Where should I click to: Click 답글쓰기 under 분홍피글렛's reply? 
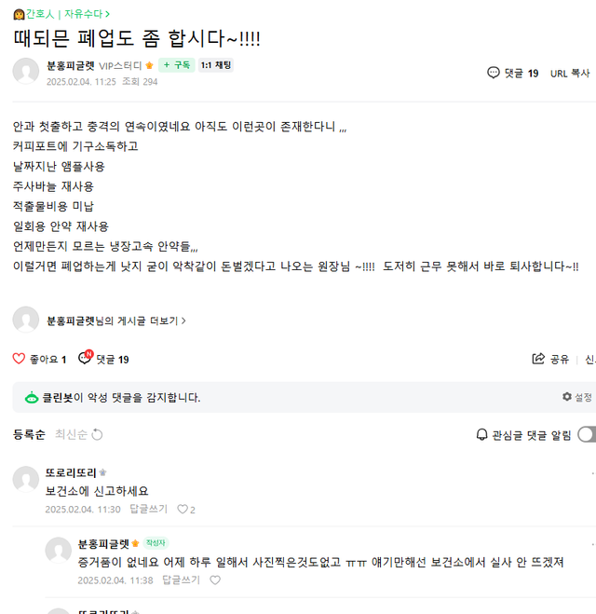pyautogui.click(x=181, y=580)
